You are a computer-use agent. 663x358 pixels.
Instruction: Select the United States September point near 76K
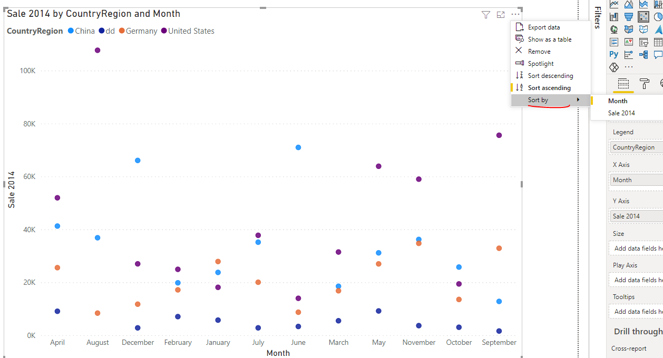coord(499,135)
